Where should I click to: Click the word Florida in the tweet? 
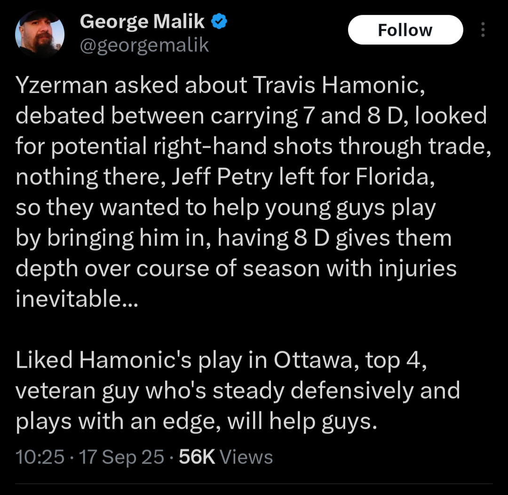pos(395,177)
